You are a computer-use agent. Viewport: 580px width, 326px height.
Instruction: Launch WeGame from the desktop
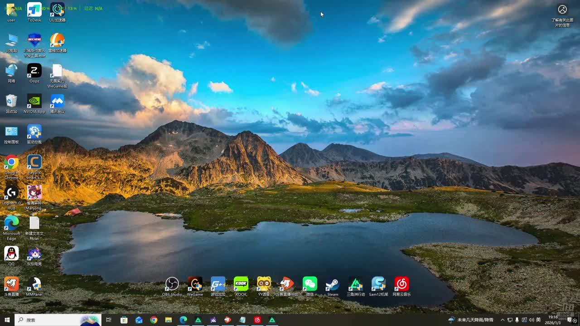195,284
